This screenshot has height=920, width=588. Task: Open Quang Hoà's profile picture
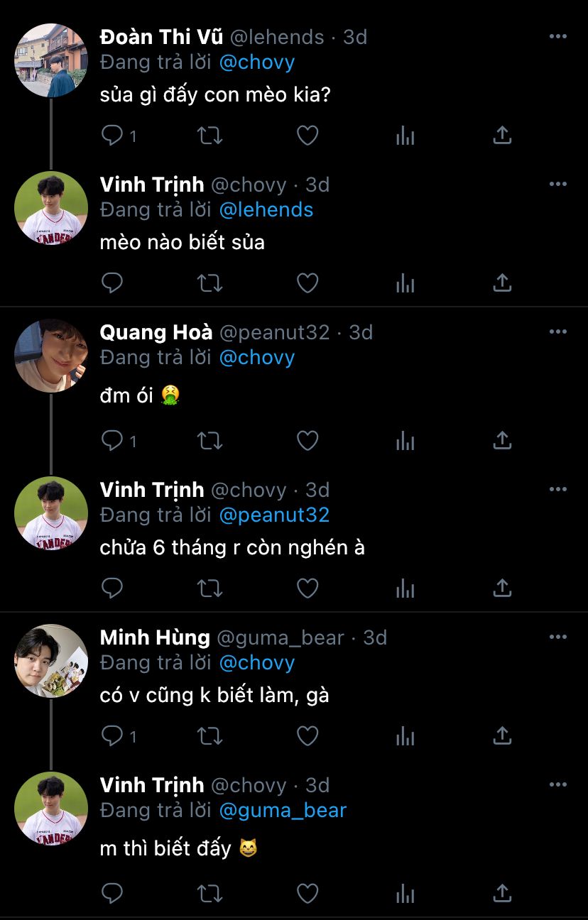pos(51,356)
